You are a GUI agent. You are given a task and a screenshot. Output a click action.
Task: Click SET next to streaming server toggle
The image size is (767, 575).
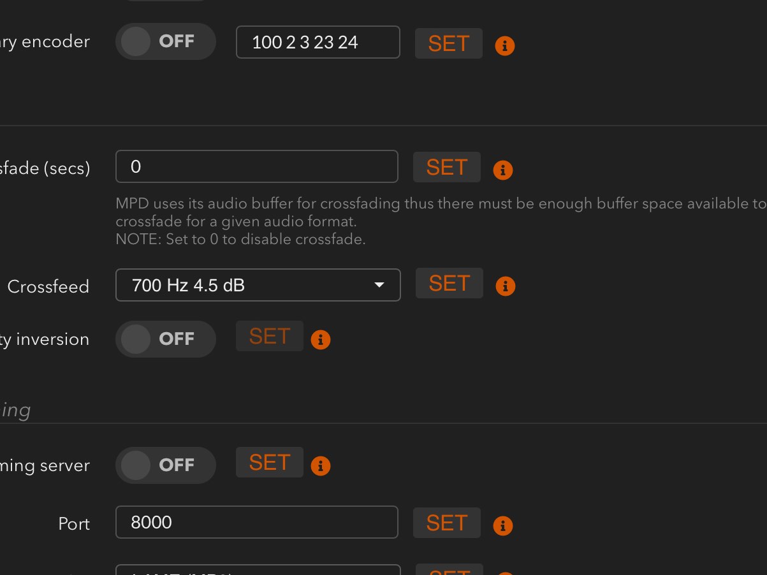(270, 462)
